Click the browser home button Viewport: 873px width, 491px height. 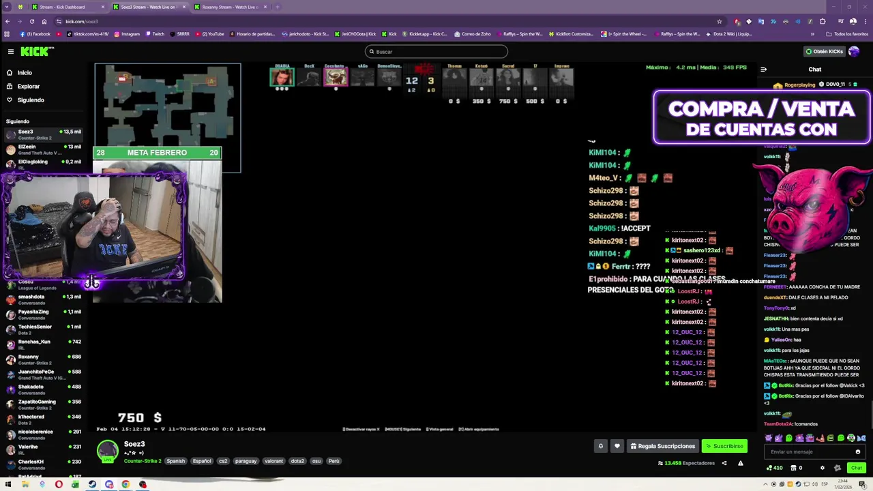point(44,21)
